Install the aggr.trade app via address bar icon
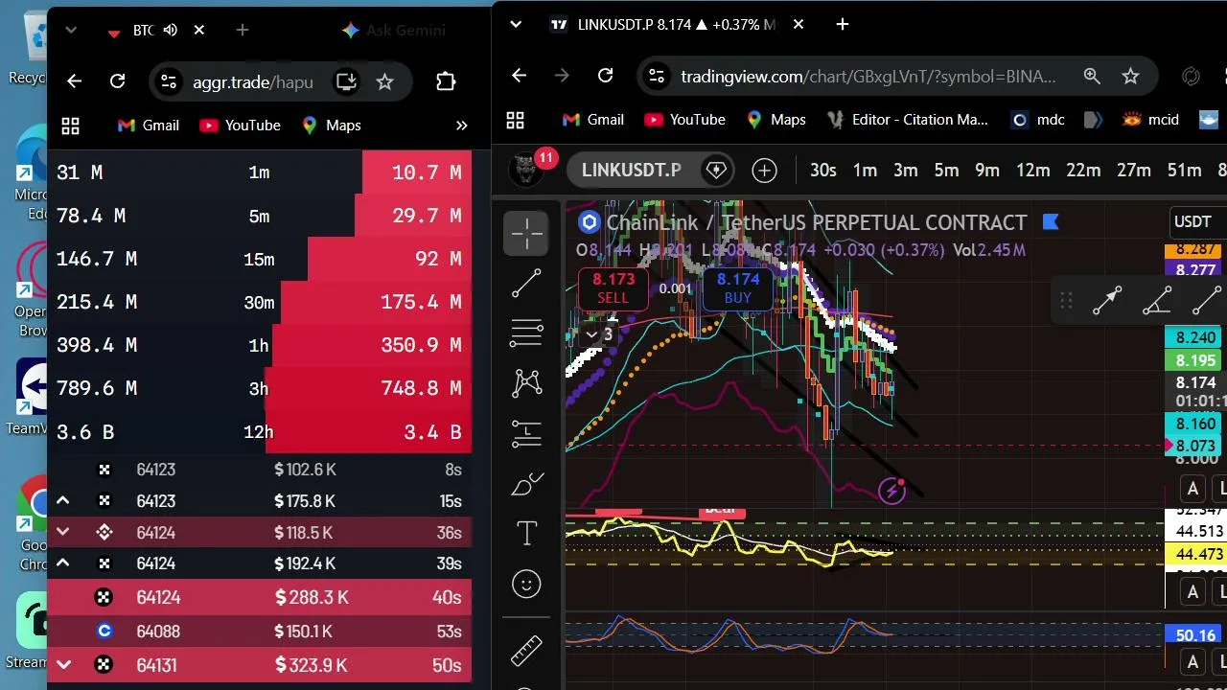Image resolution: width=1227 pixels, height=690 pixels. coord(346,81)
